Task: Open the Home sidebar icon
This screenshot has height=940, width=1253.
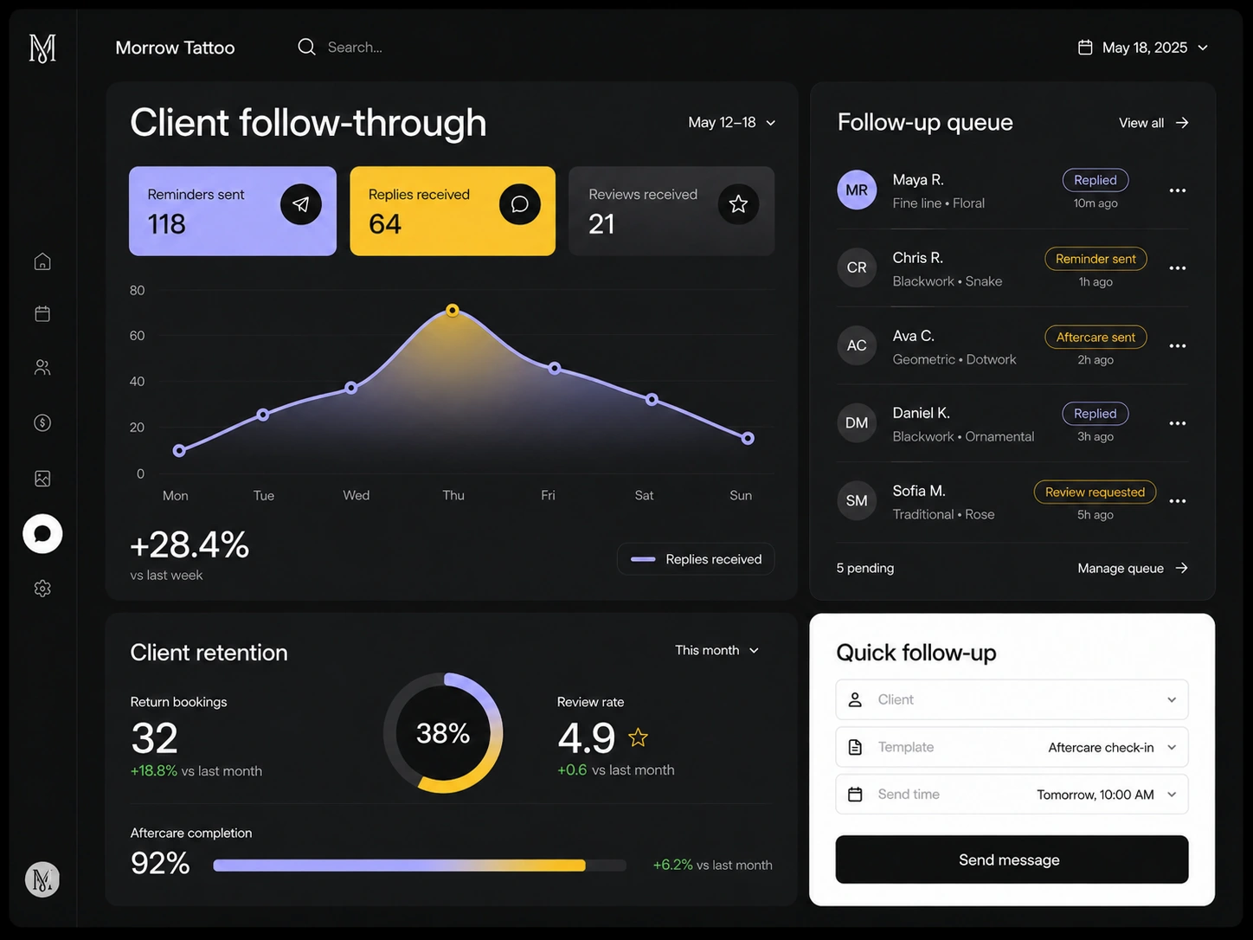Action: [x=42, y=261]
